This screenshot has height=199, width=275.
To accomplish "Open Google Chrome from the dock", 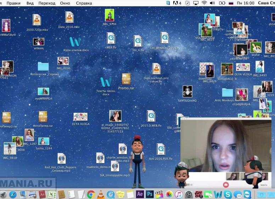I will [91, 194].
